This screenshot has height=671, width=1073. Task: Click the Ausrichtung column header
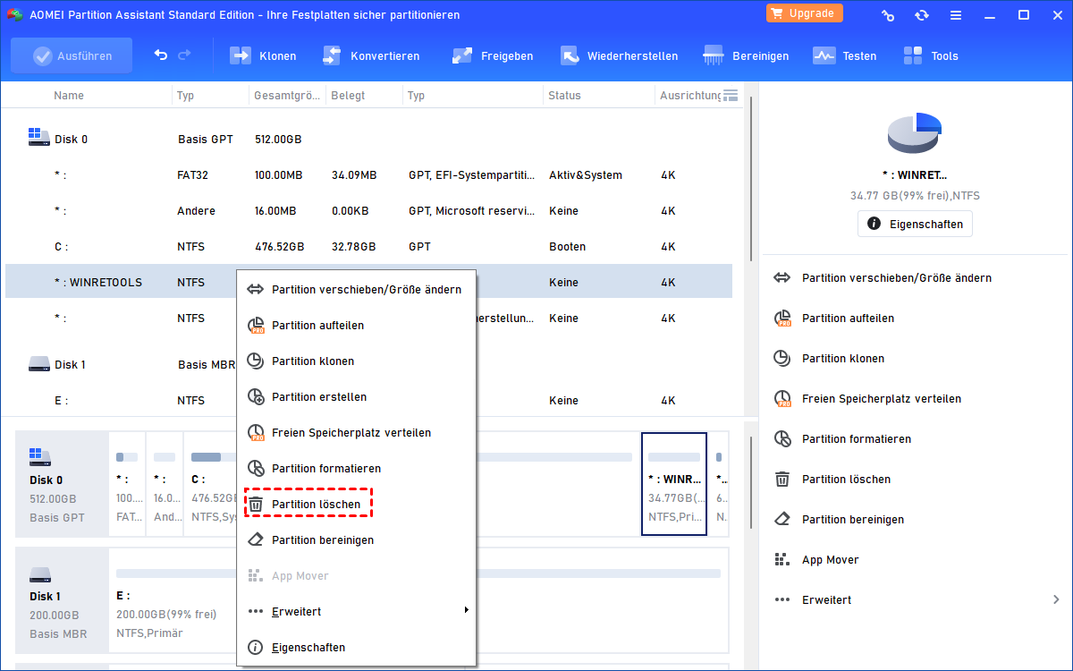coord(690,96)
